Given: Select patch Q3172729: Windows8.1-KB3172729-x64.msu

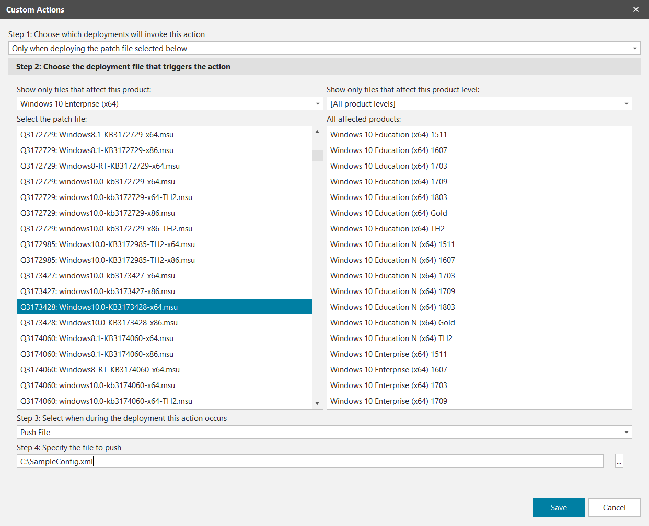Looking at the screenshot, I should click(165, 135).
